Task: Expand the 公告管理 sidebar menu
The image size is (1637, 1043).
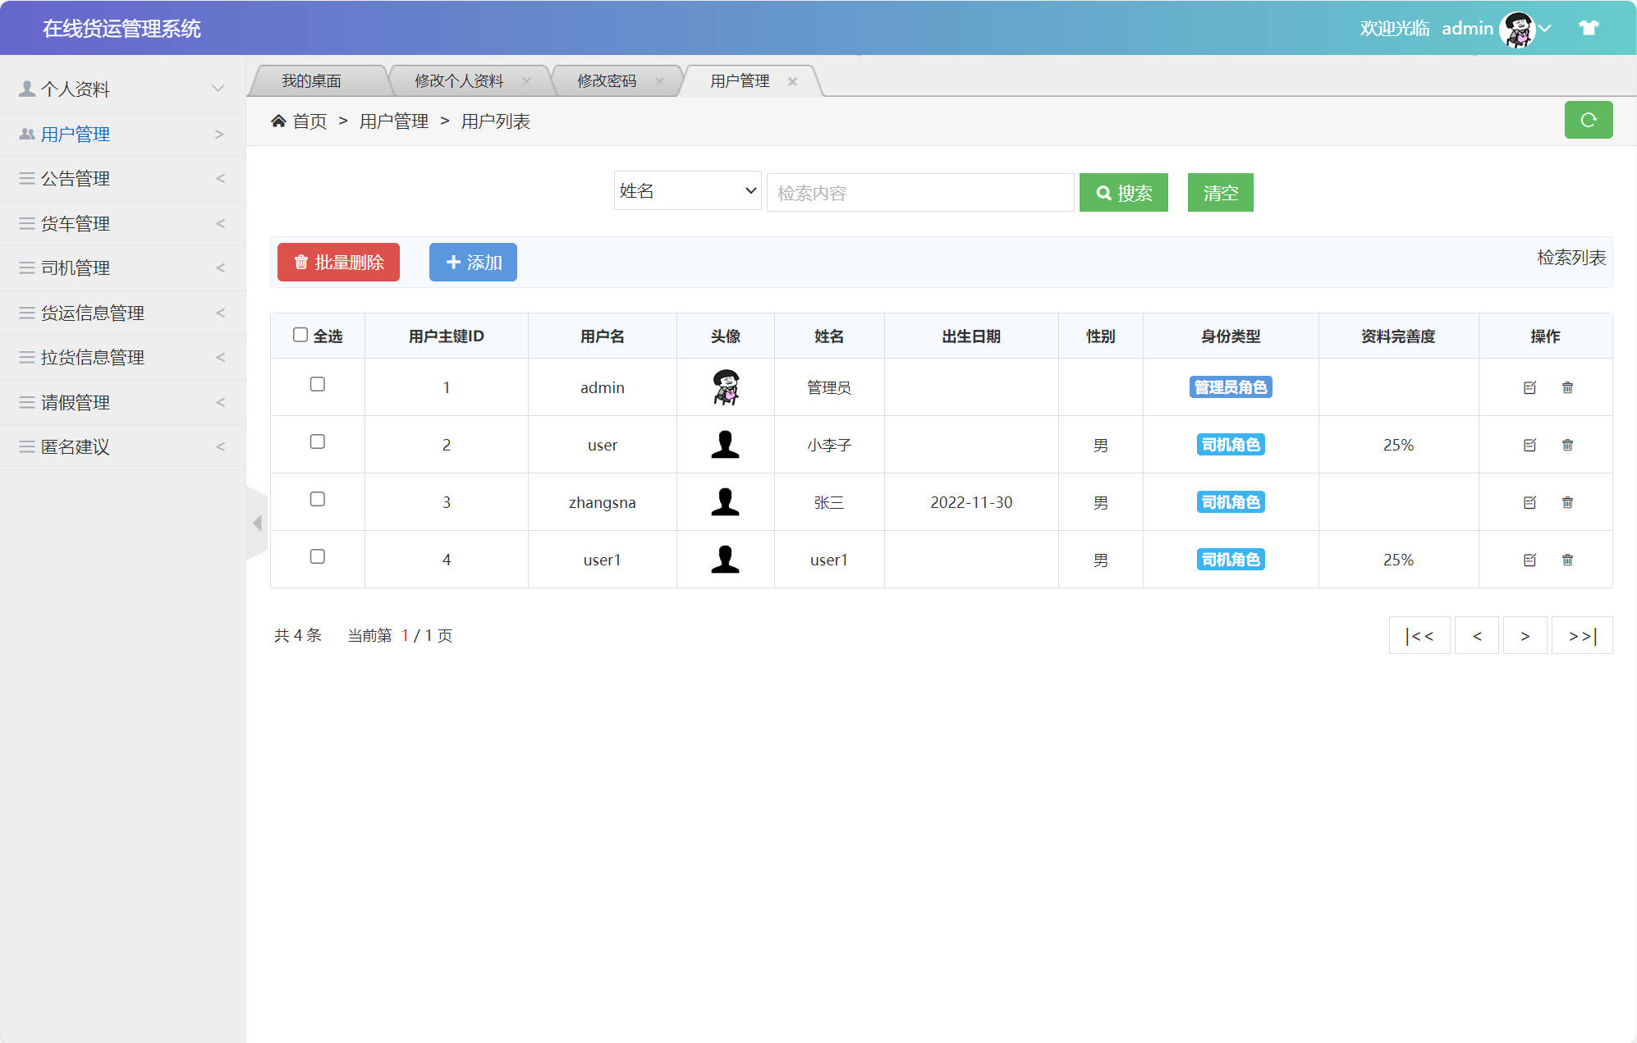Action: tap(75, 178)
